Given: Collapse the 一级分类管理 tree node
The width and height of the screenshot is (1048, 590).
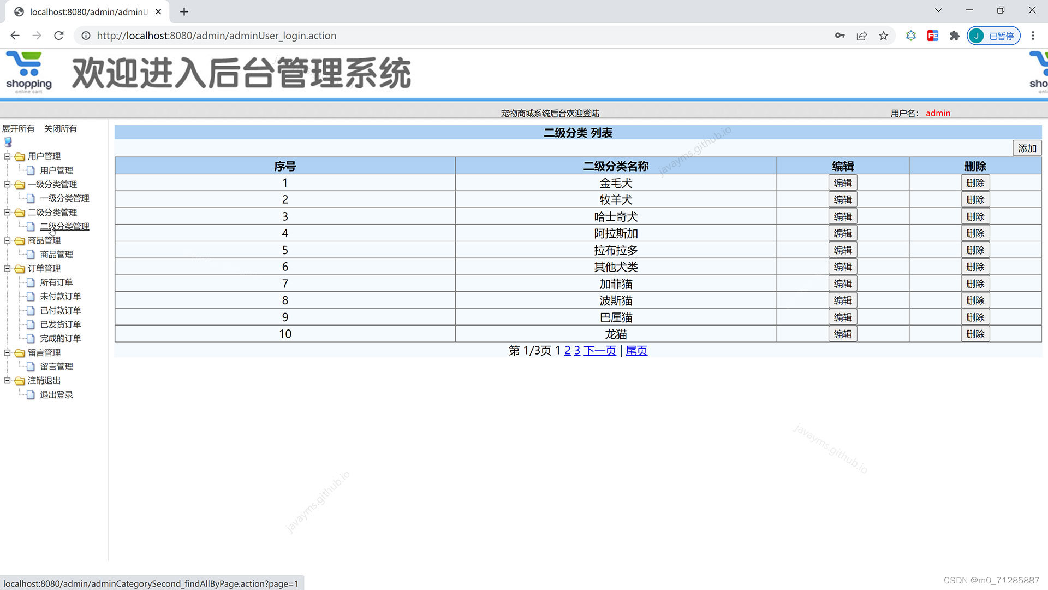Looking at the screenshot, I should [x=7, y=184].
